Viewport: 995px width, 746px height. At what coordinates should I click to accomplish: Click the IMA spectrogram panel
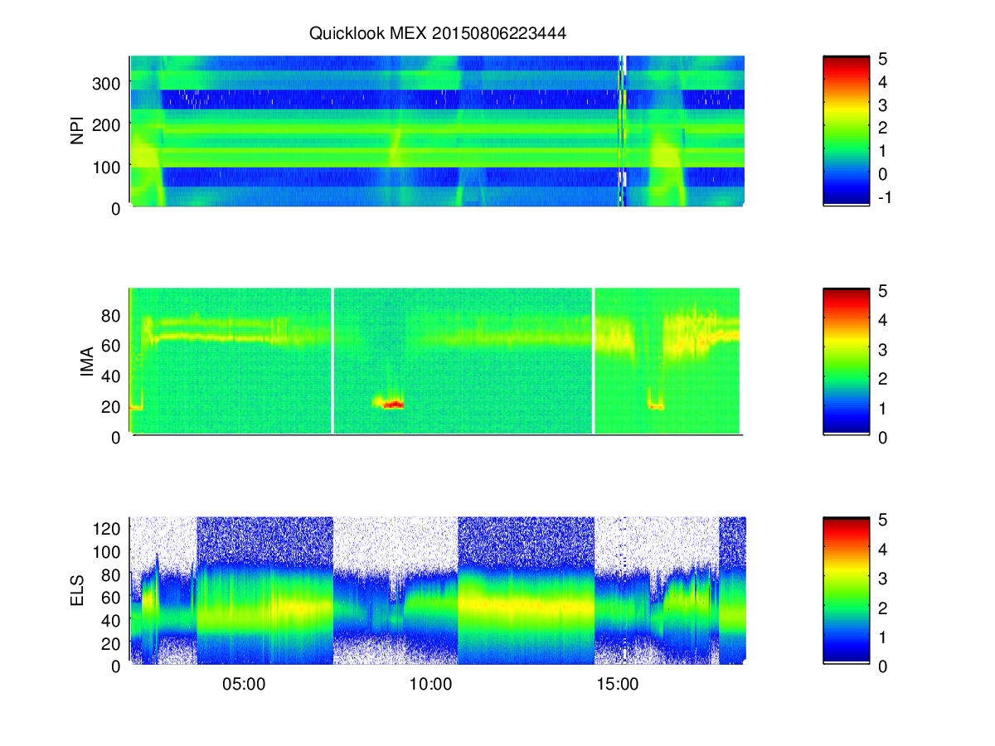coord(434,361)
